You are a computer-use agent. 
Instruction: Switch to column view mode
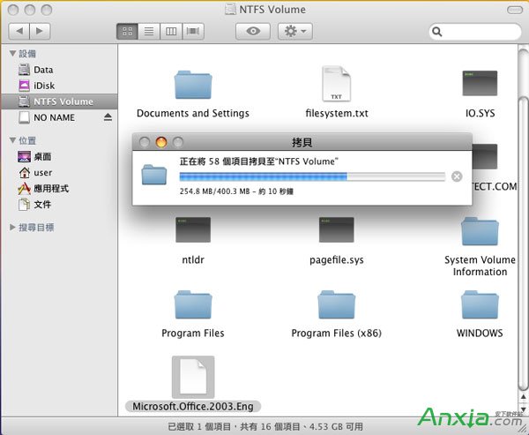click(172, 32)
